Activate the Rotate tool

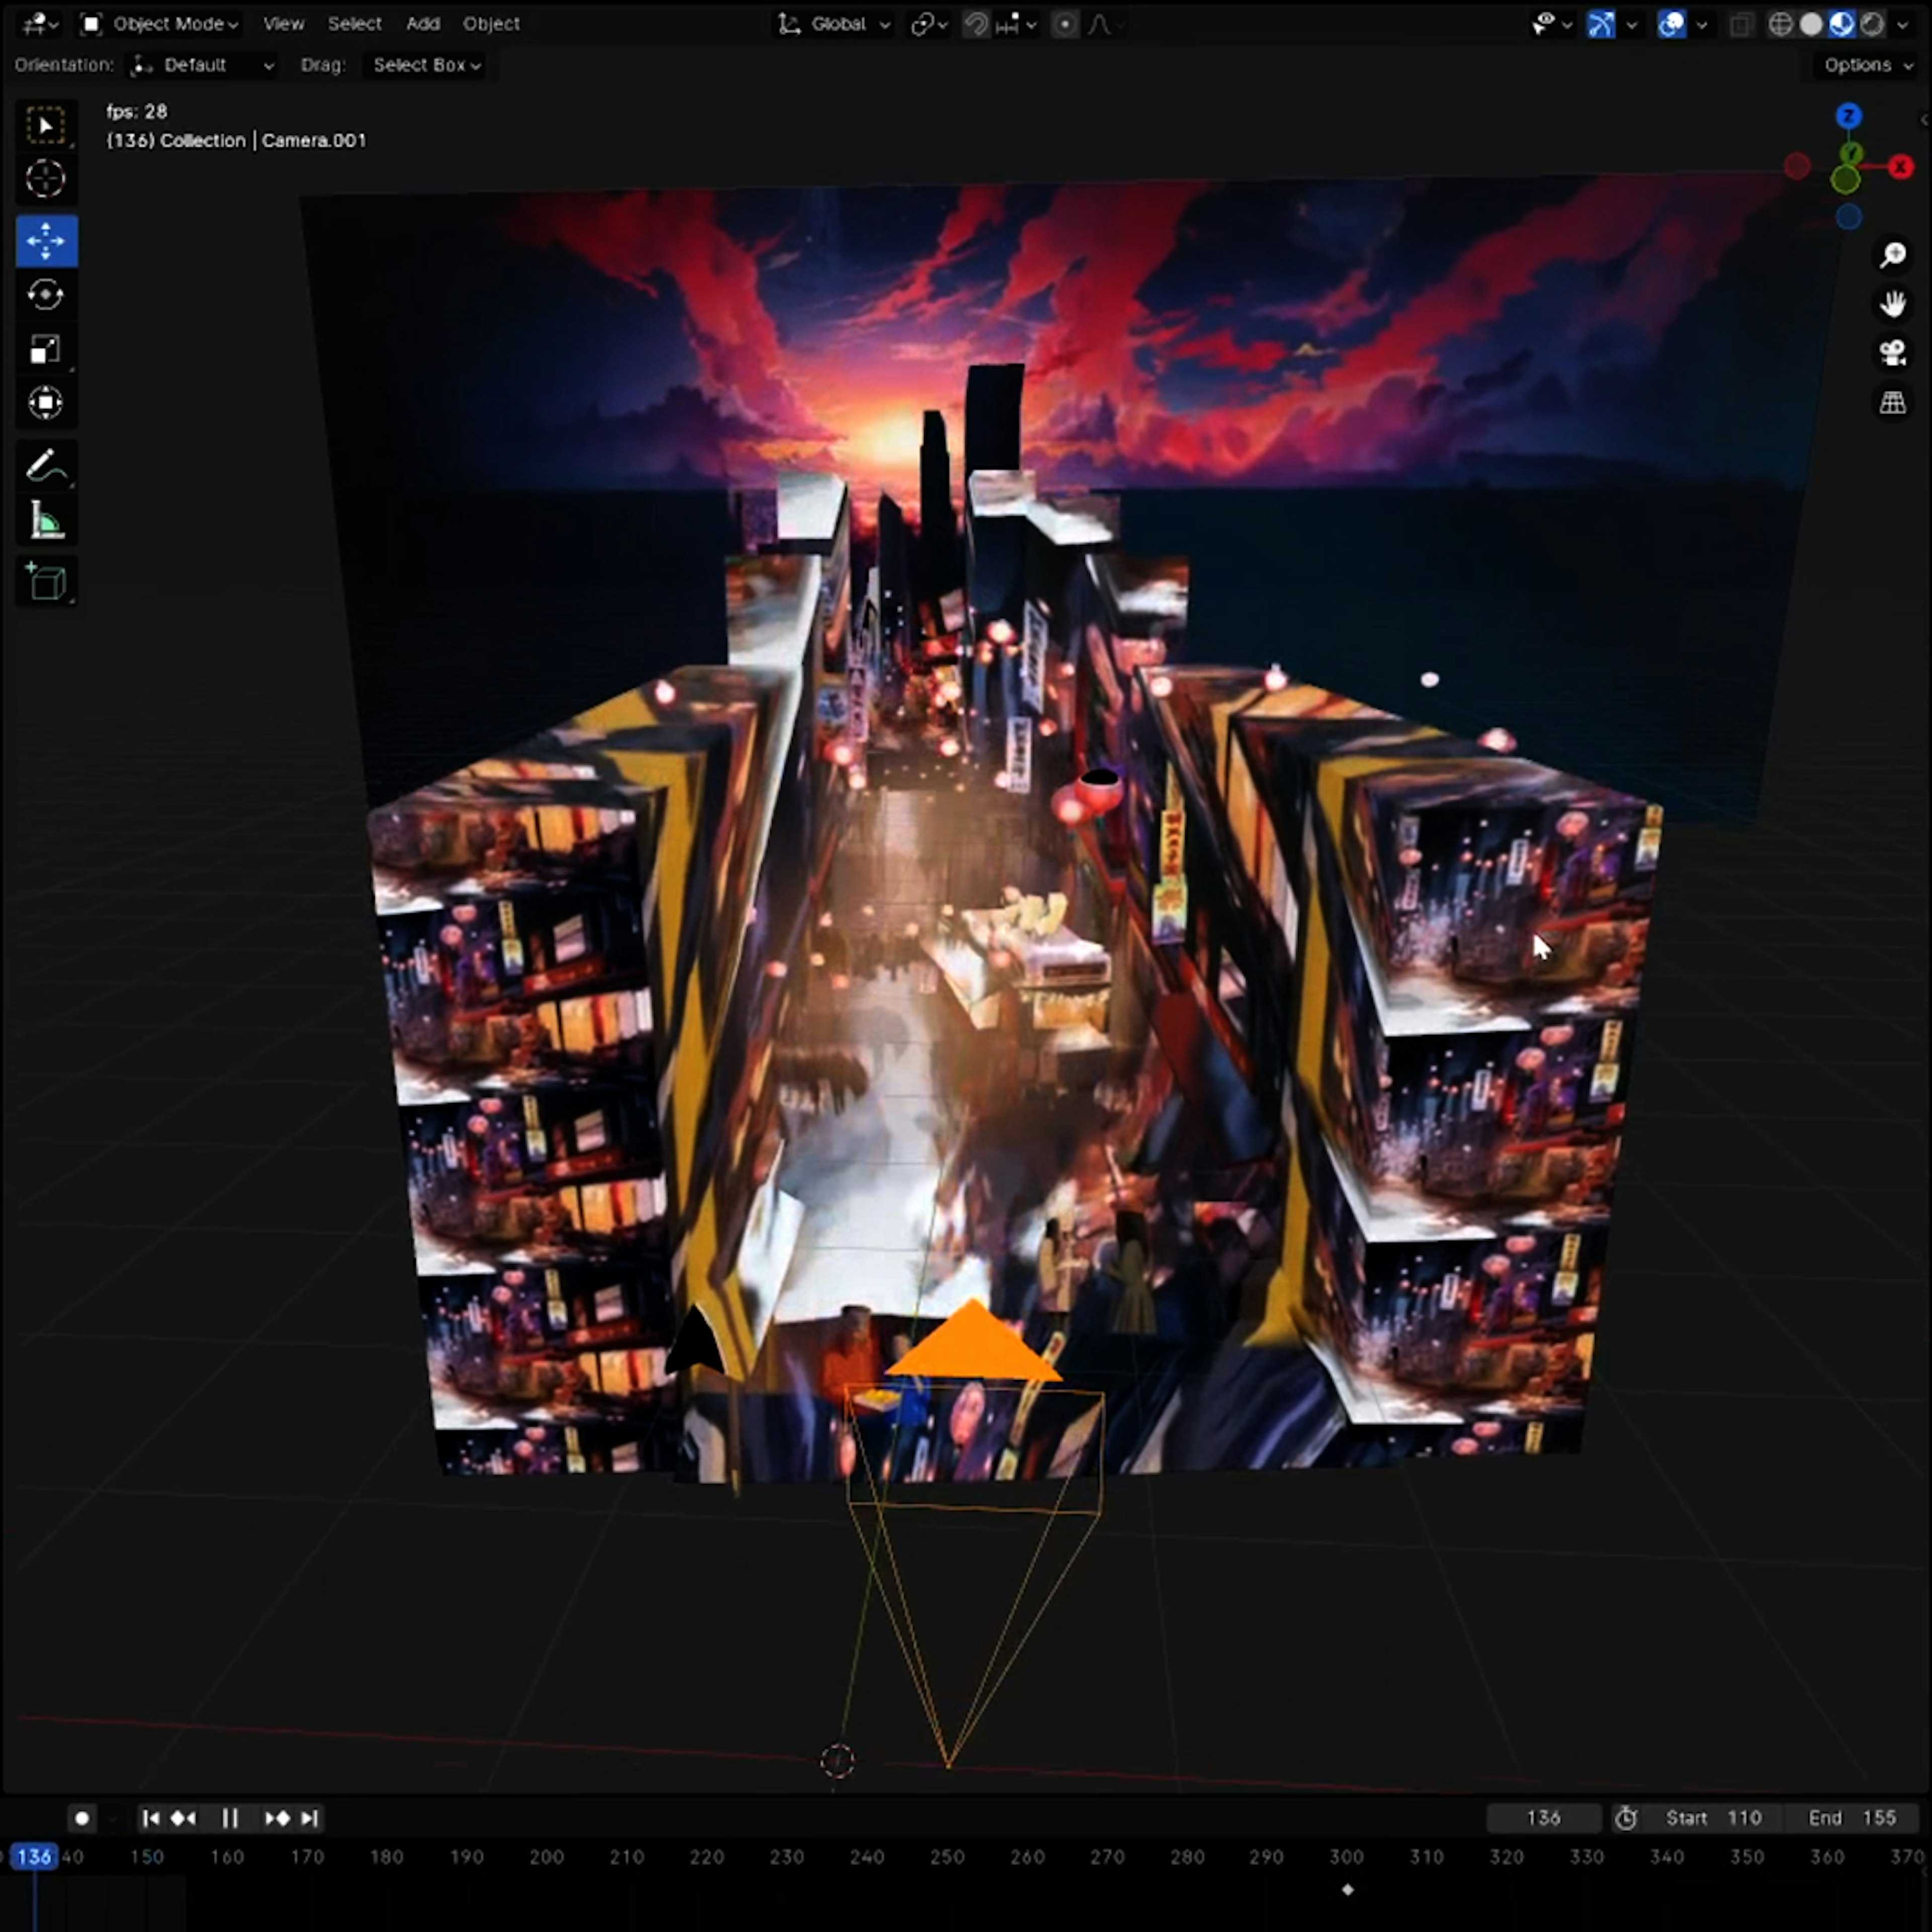[x=45, y=296]
